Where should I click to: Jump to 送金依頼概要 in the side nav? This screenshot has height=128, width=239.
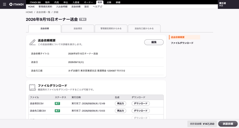tap(184, 37)
